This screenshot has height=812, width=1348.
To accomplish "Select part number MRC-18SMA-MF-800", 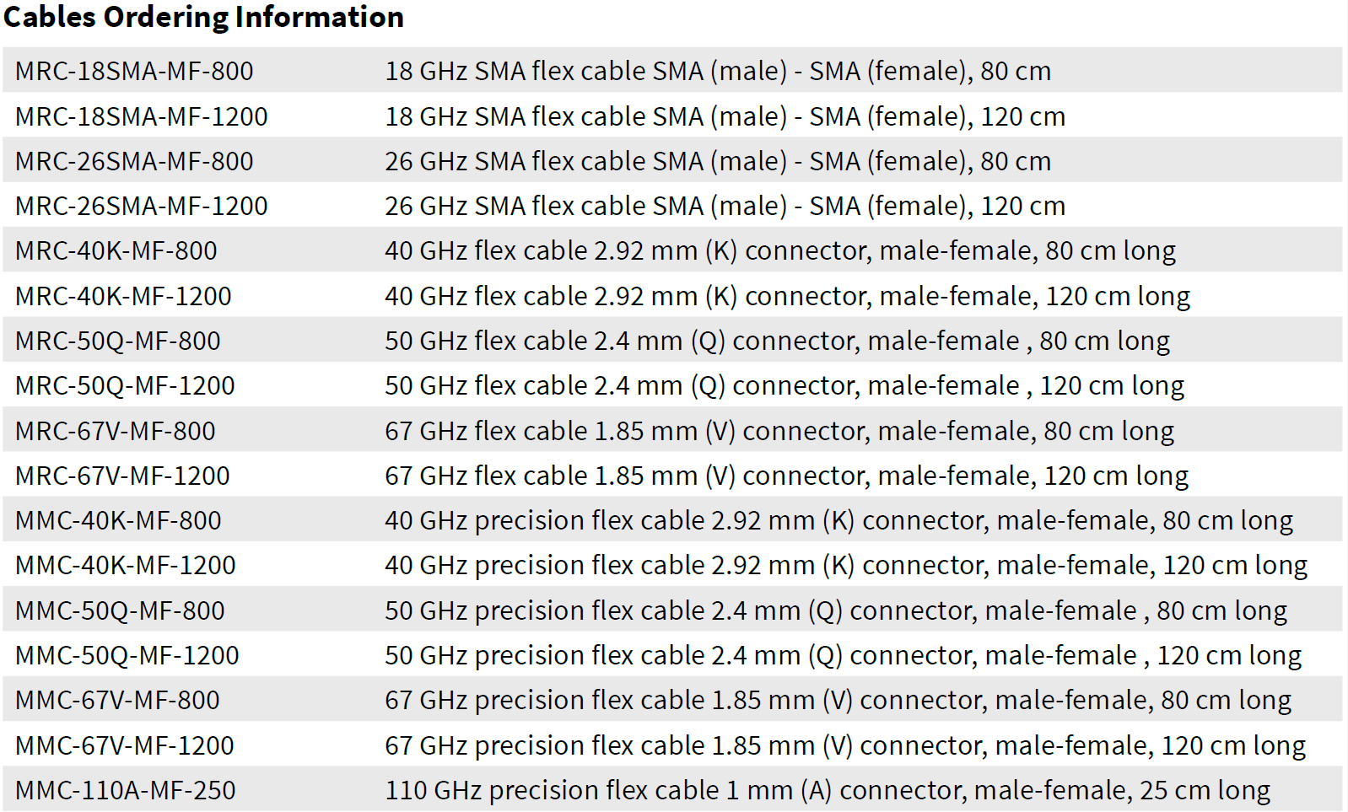I will 134,71.
